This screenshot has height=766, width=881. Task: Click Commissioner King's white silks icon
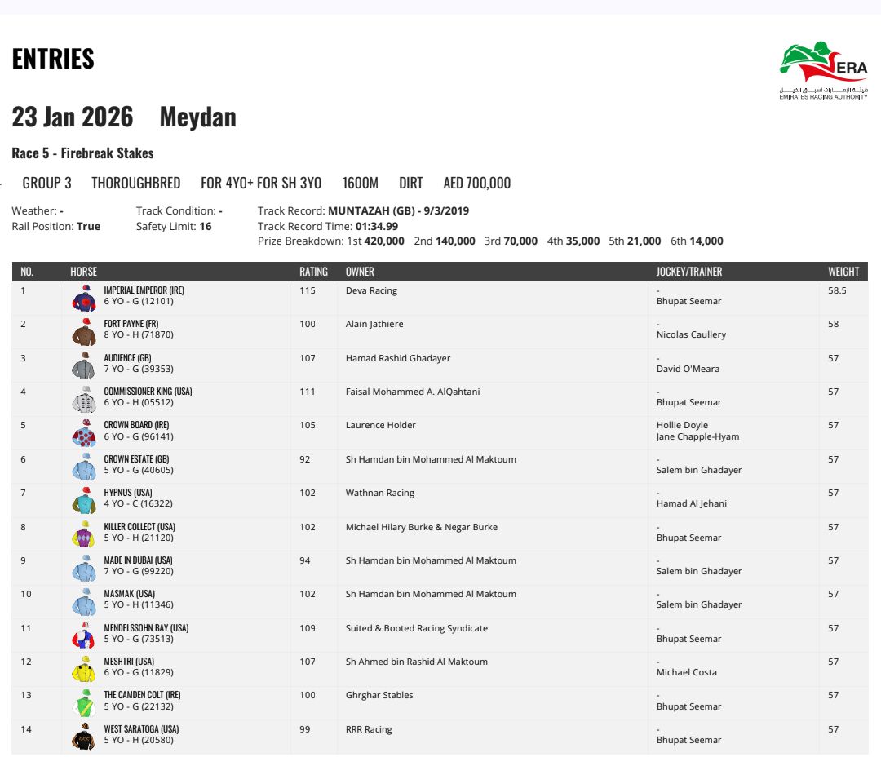pyautogui.click(x=84, y=400)
